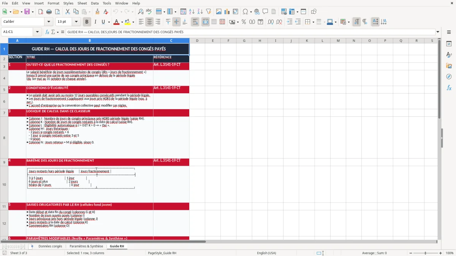Toggle Wrap Text button
This screenshot has width=456, height=256.
coord(195,22)
